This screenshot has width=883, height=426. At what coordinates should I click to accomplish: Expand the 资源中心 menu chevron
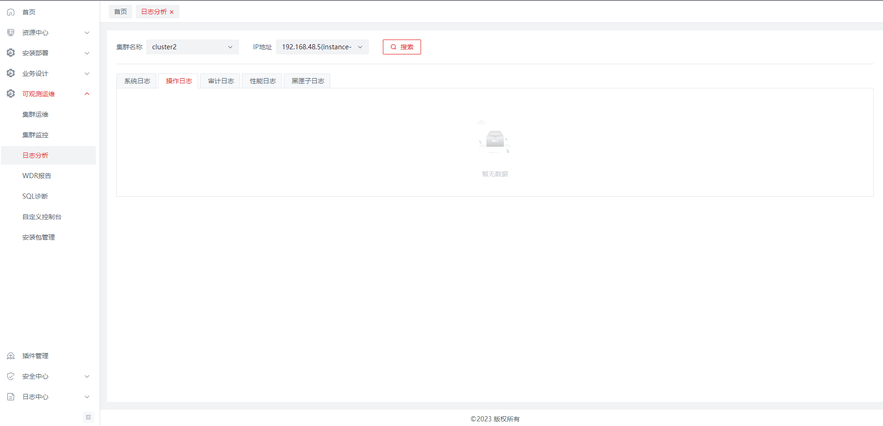(x=87, y=33)
